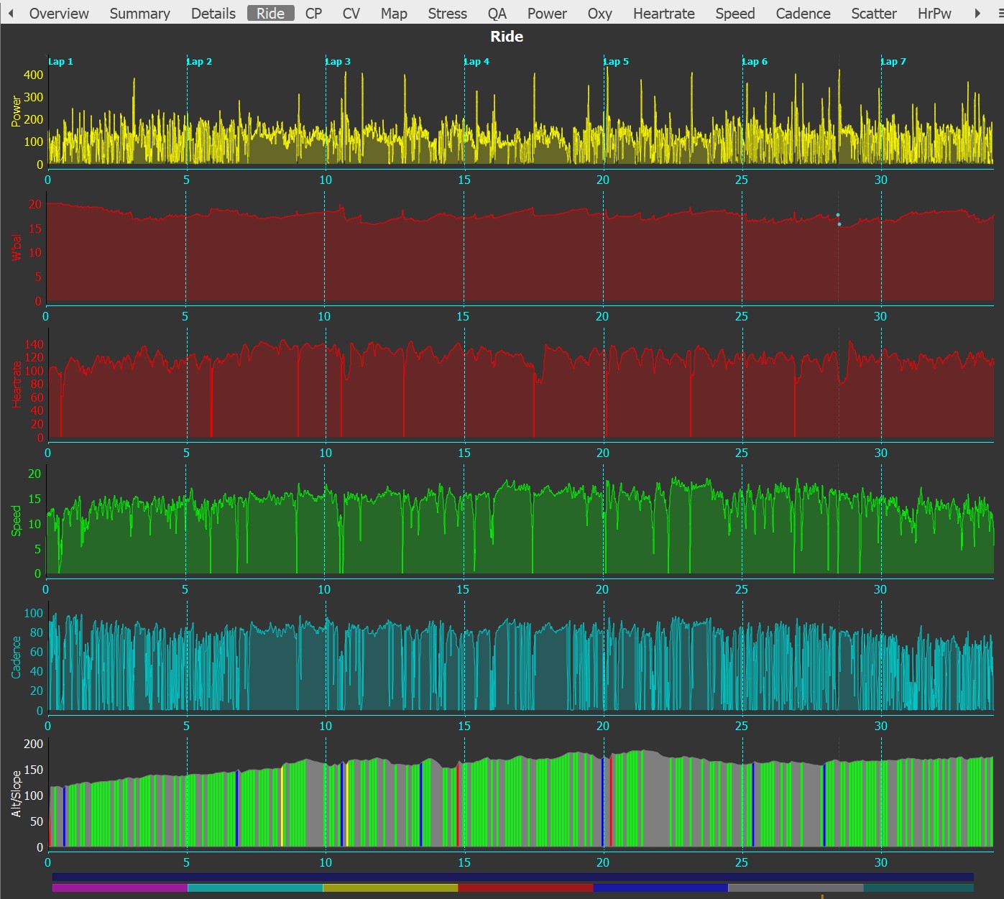Click the Lap 2 marker label
This screenshot has height=899, width=1004.
tap(199, 61)
